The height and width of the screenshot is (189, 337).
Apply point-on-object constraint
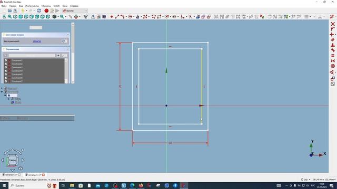pyautogui.click(x=333, y=29)
